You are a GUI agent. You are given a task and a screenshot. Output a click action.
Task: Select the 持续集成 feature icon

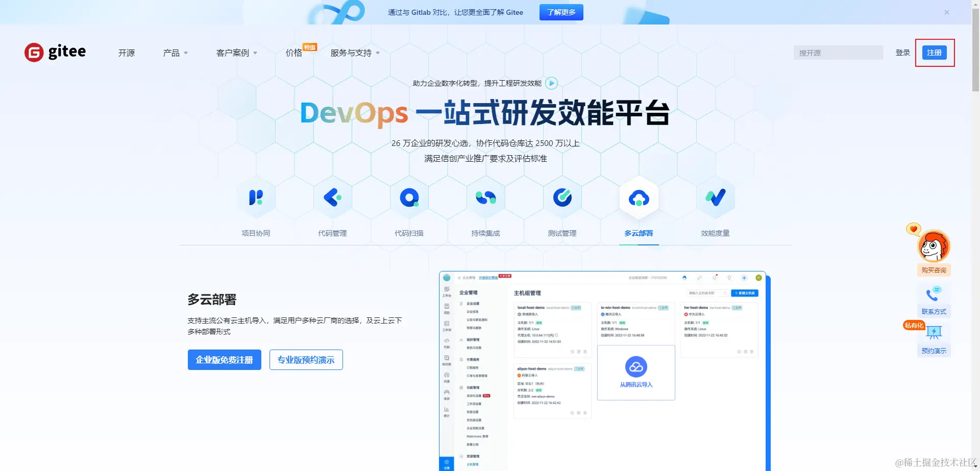click(x=485, y=197)
